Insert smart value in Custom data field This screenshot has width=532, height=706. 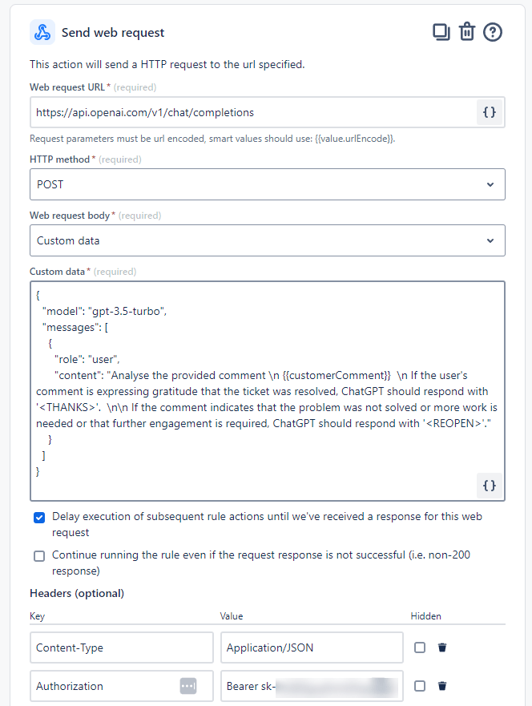tap(489, 485)
